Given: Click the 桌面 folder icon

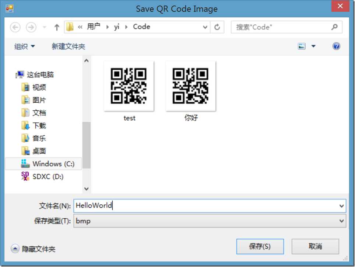Looking at the screenshot, I should [x=25, y=150].
